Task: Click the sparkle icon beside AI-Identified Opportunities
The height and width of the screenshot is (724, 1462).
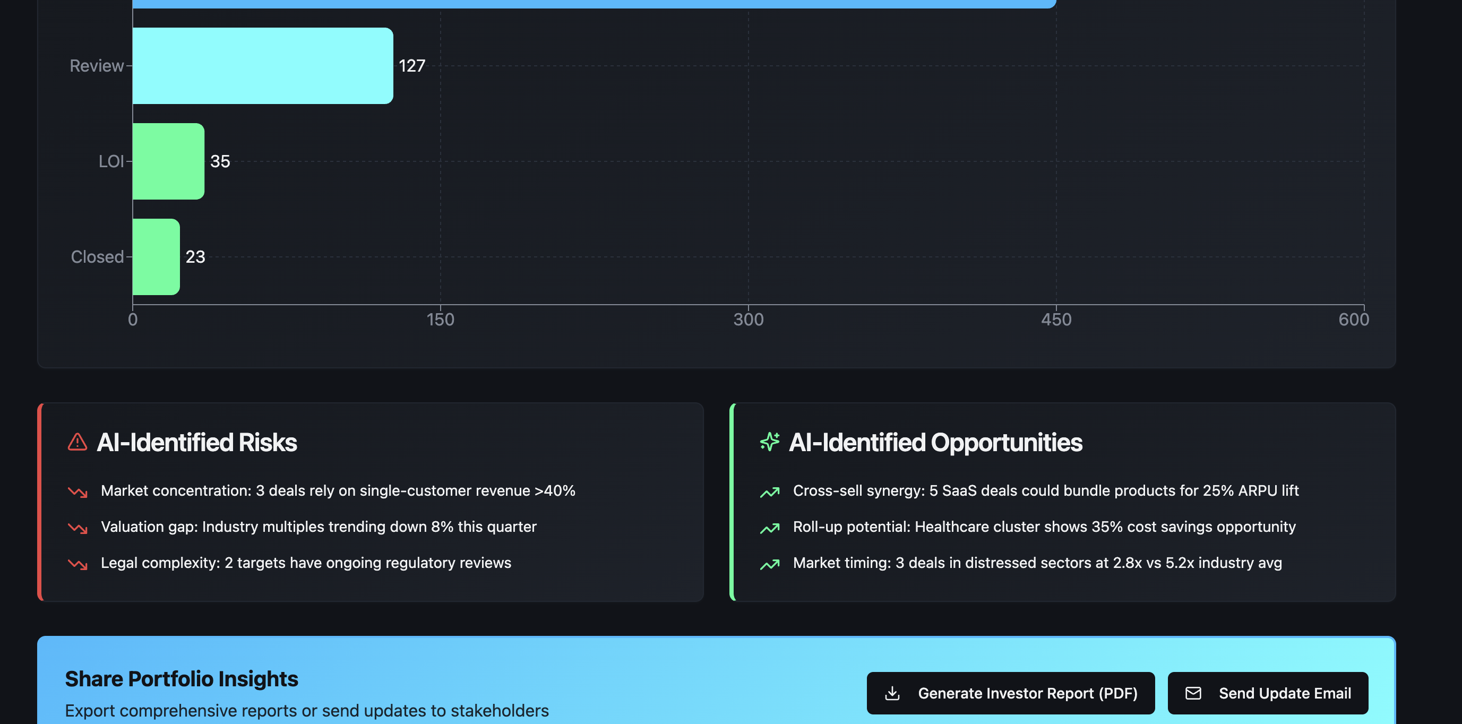Action: (769, 442)
